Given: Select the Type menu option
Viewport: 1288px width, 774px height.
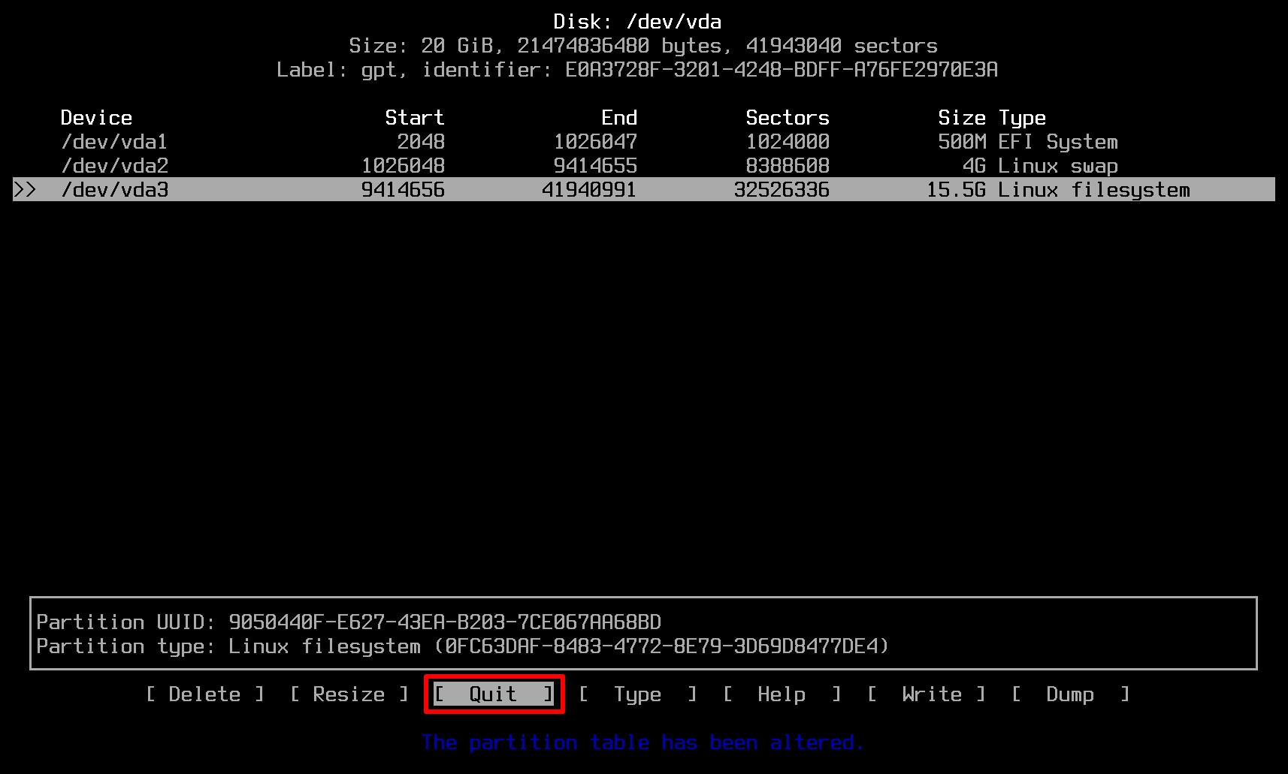Looking at the screenshot, I should point(638,694).
